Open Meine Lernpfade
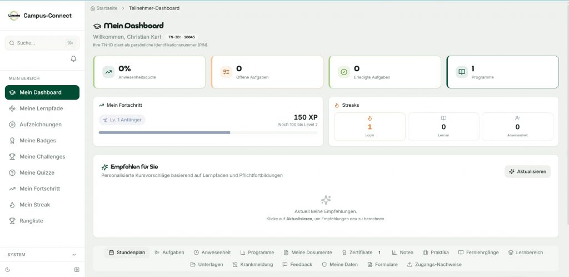 point(42,108)
